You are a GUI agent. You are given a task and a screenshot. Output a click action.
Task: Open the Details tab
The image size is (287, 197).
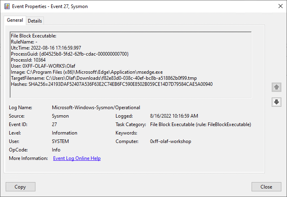point(35,21)
